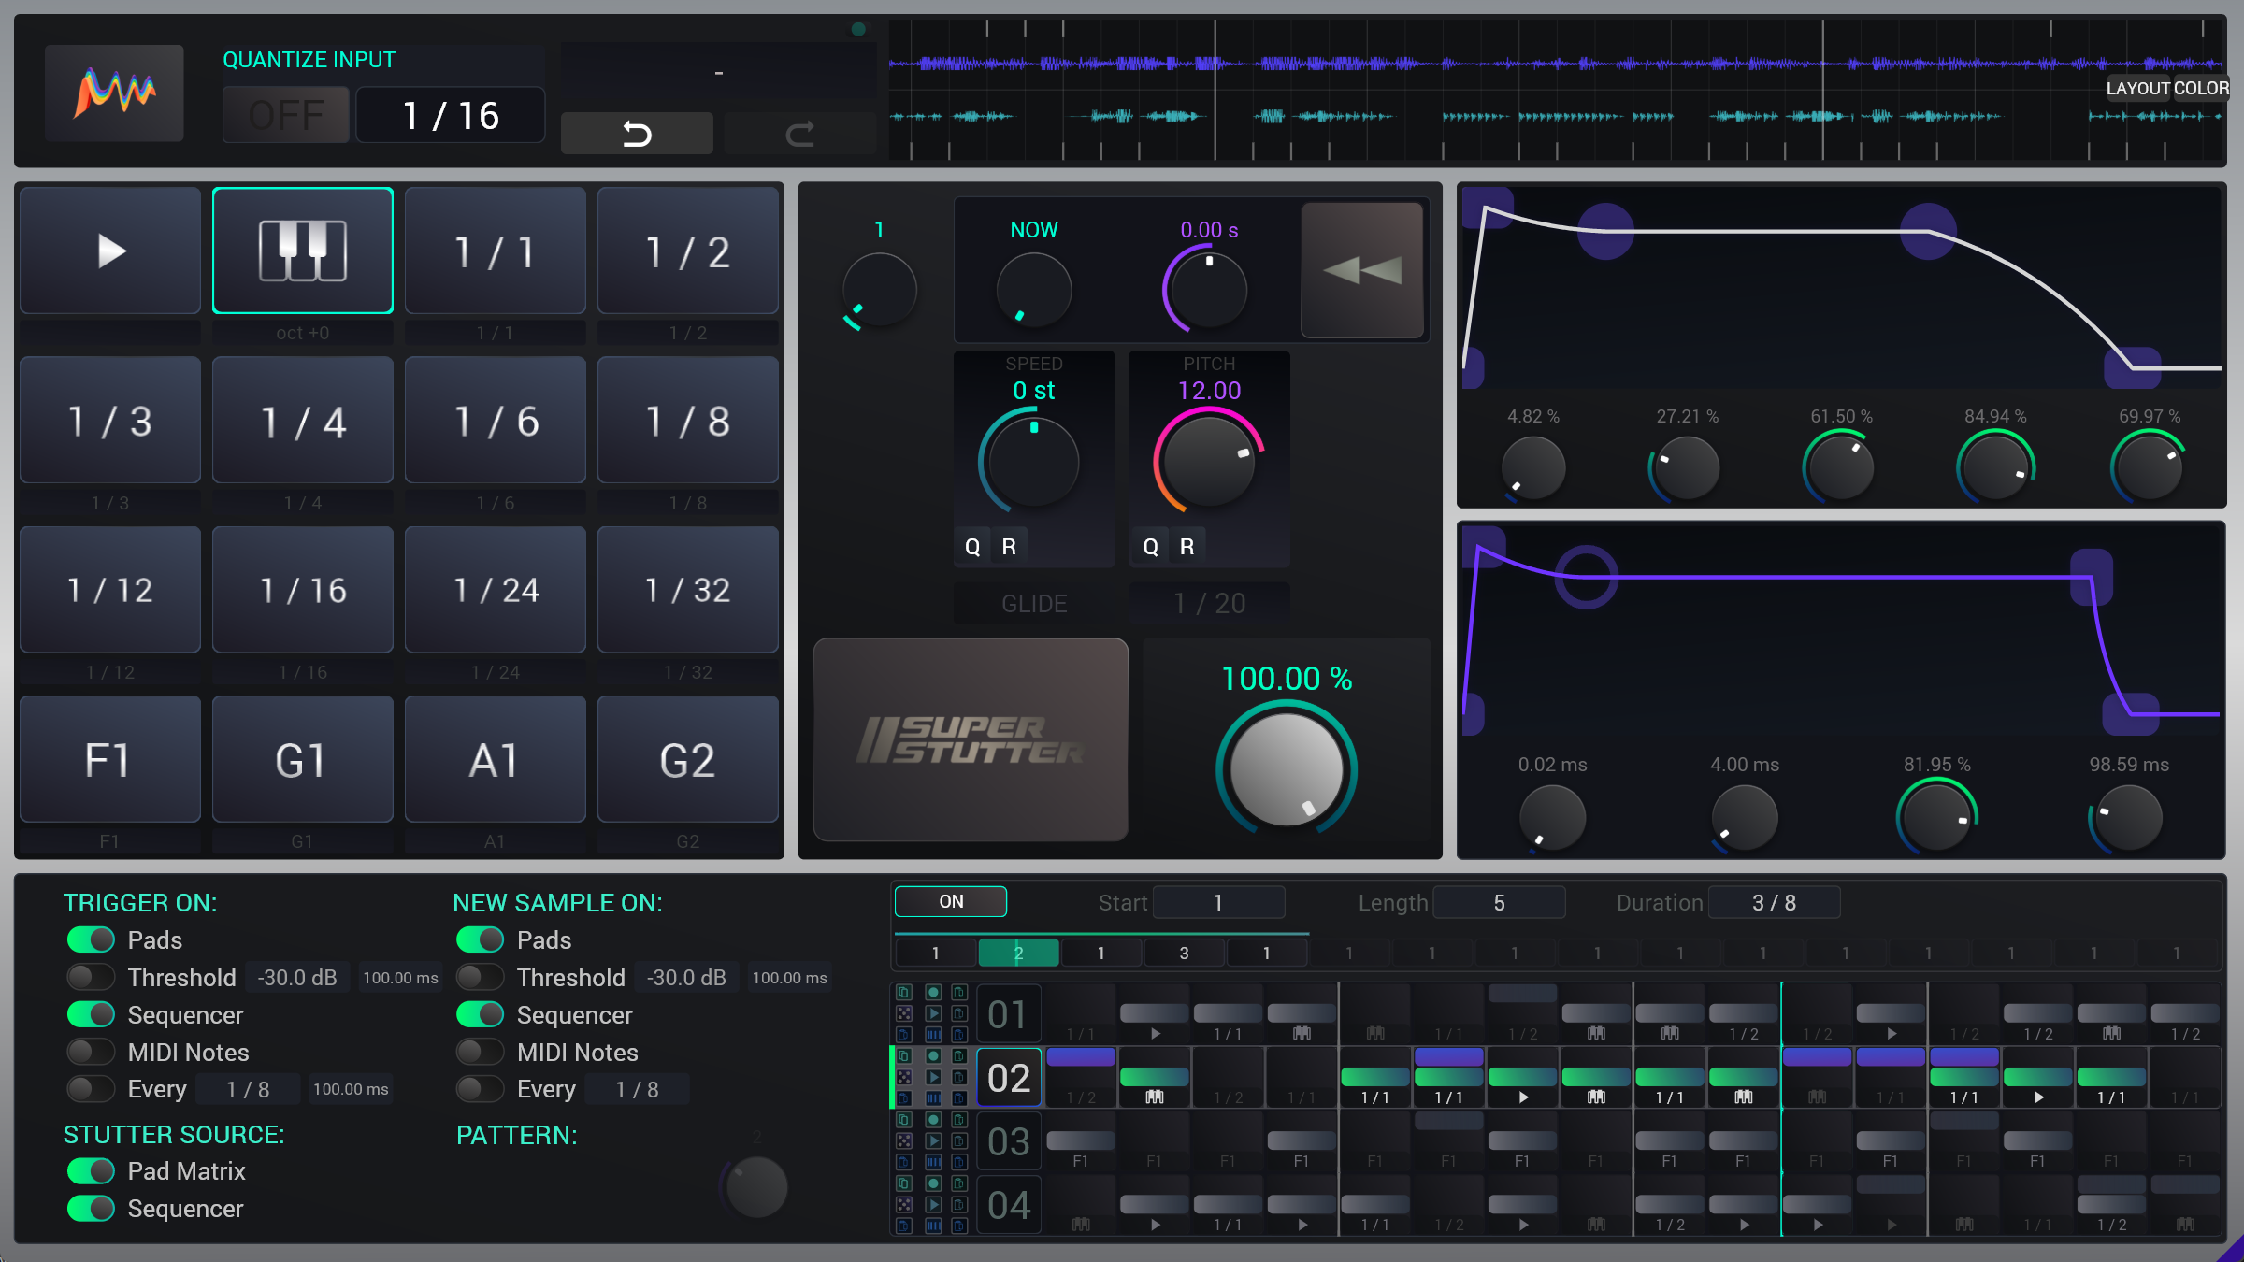This screenshot has height=1262, width=2244.
Task: Click the dice randomize icon on row 01
Action: tap(904, 1012)
